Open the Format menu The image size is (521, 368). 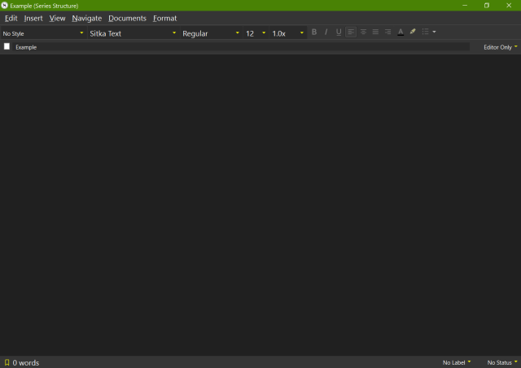tap(164, 18)
